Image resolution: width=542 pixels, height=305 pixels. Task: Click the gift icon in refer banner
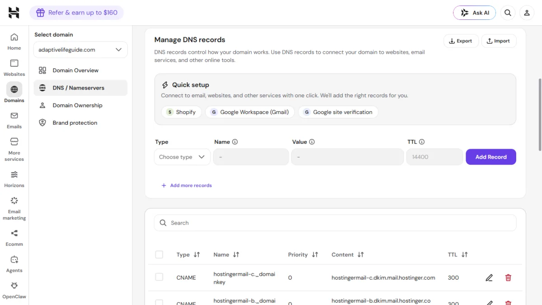tap(40, 13)
